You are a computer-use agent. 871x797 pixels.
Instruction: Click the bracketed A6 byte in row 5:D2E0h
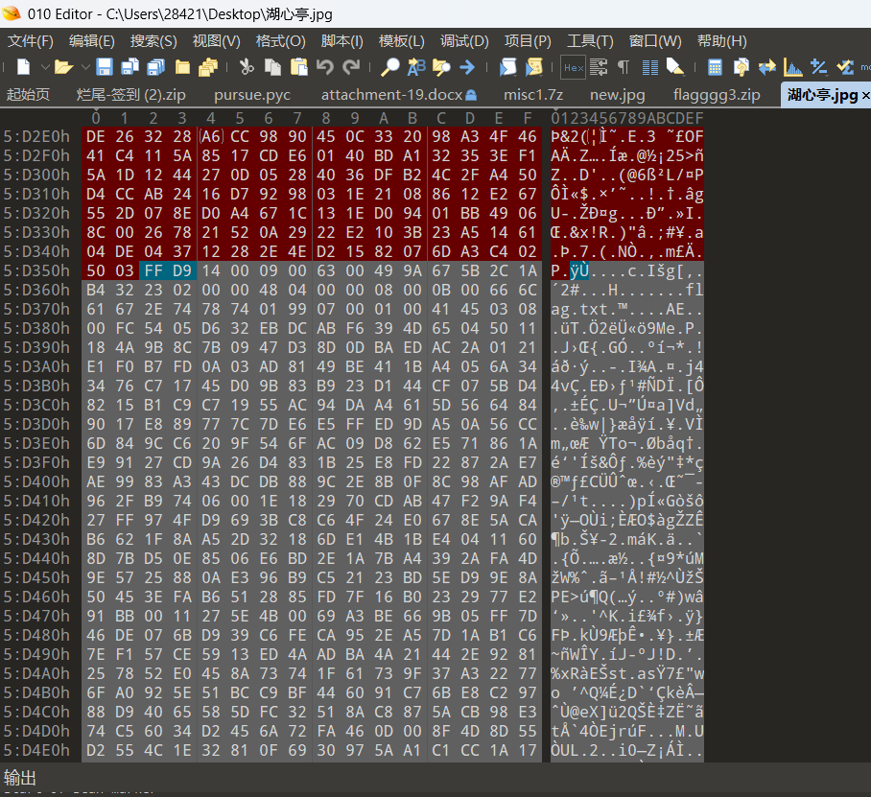click(x=211, y=136)
